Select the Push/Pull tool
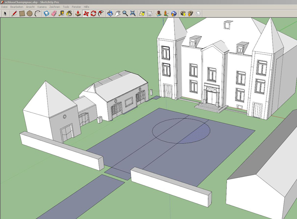This screenshot has height=219, width=297. point(78,14)
